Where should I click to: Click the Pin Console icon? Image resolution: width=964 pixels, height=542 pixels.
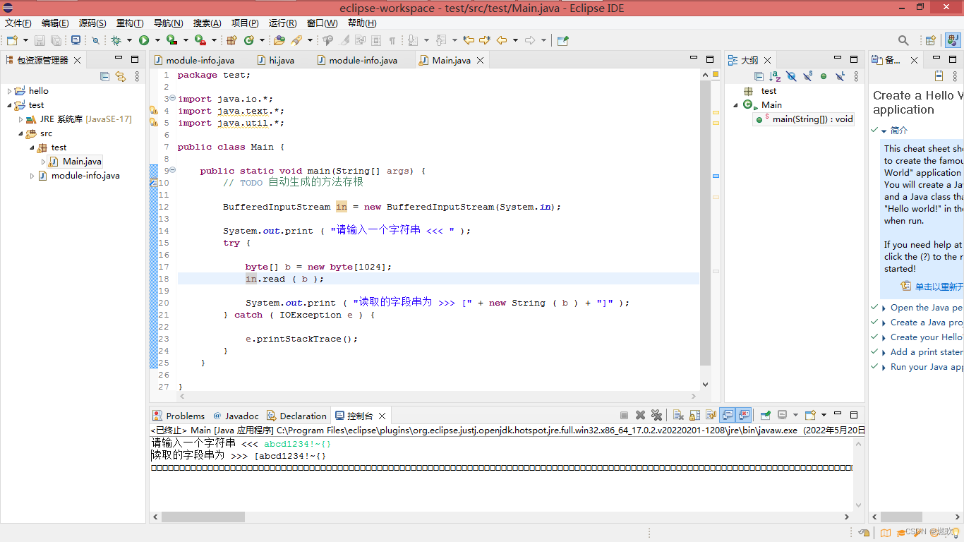pyautogui.click(x=765, y=415)
